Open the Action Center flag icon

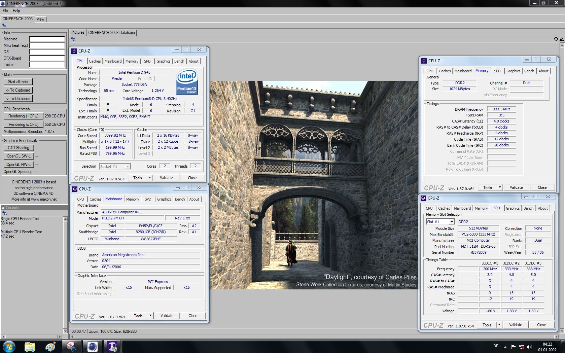[513, 347]
